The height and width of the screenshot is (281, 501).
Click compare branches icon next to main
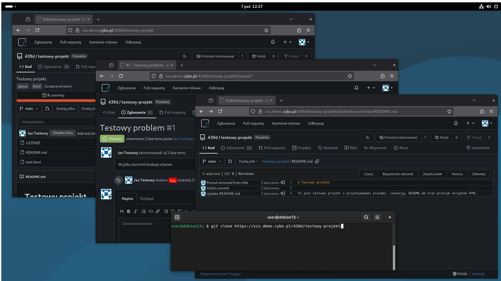(x=230, y=161)
